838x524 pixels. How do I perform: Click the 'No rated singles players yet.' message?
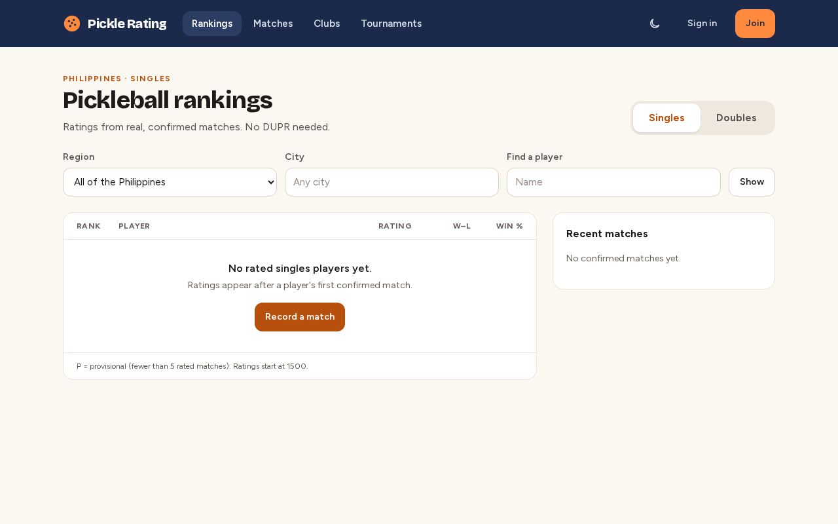300,269
